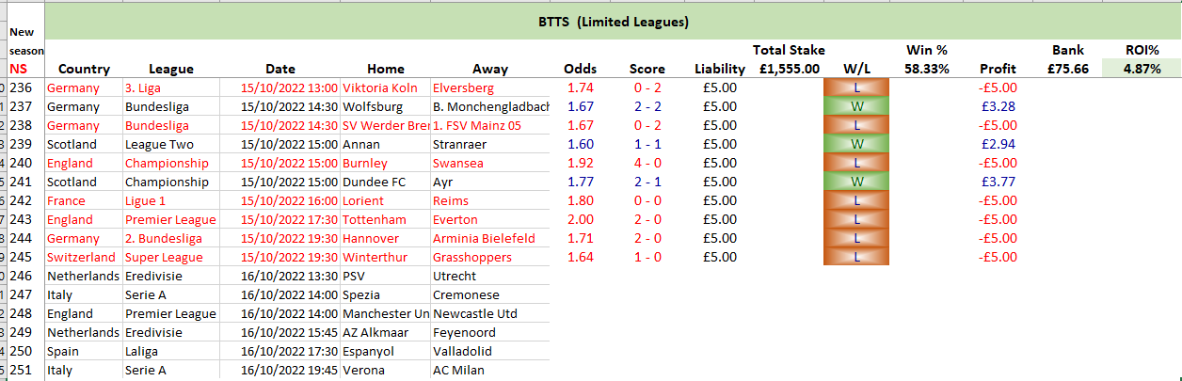Click the BTTS (Limited Leagues) title cell
Screen dimensions: 1182x381
pyautogui.click(x=613, y=21)
